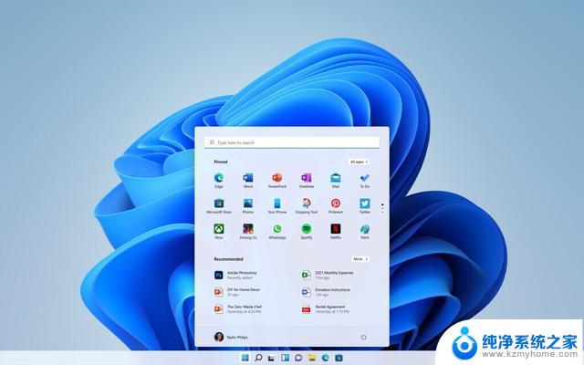Open the Donation Instructions document
The height and width of the screenshot is (365, 584).
click(326, 292)
